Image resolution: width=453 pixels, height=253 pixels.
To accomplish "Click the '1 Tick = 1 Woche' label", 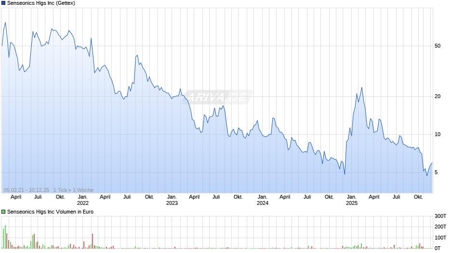I will pos(73,190).
